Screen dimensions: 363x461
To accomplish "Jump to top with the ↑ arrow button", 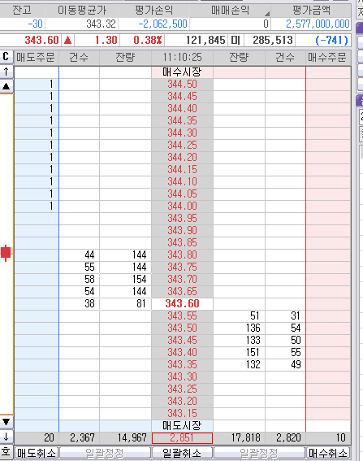I will pos(6,72).
